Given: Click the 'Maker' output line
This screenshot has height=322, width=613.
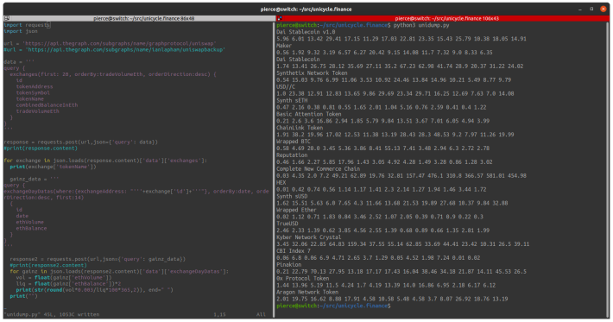Looking at the screenshot, I should click(284, 46).
